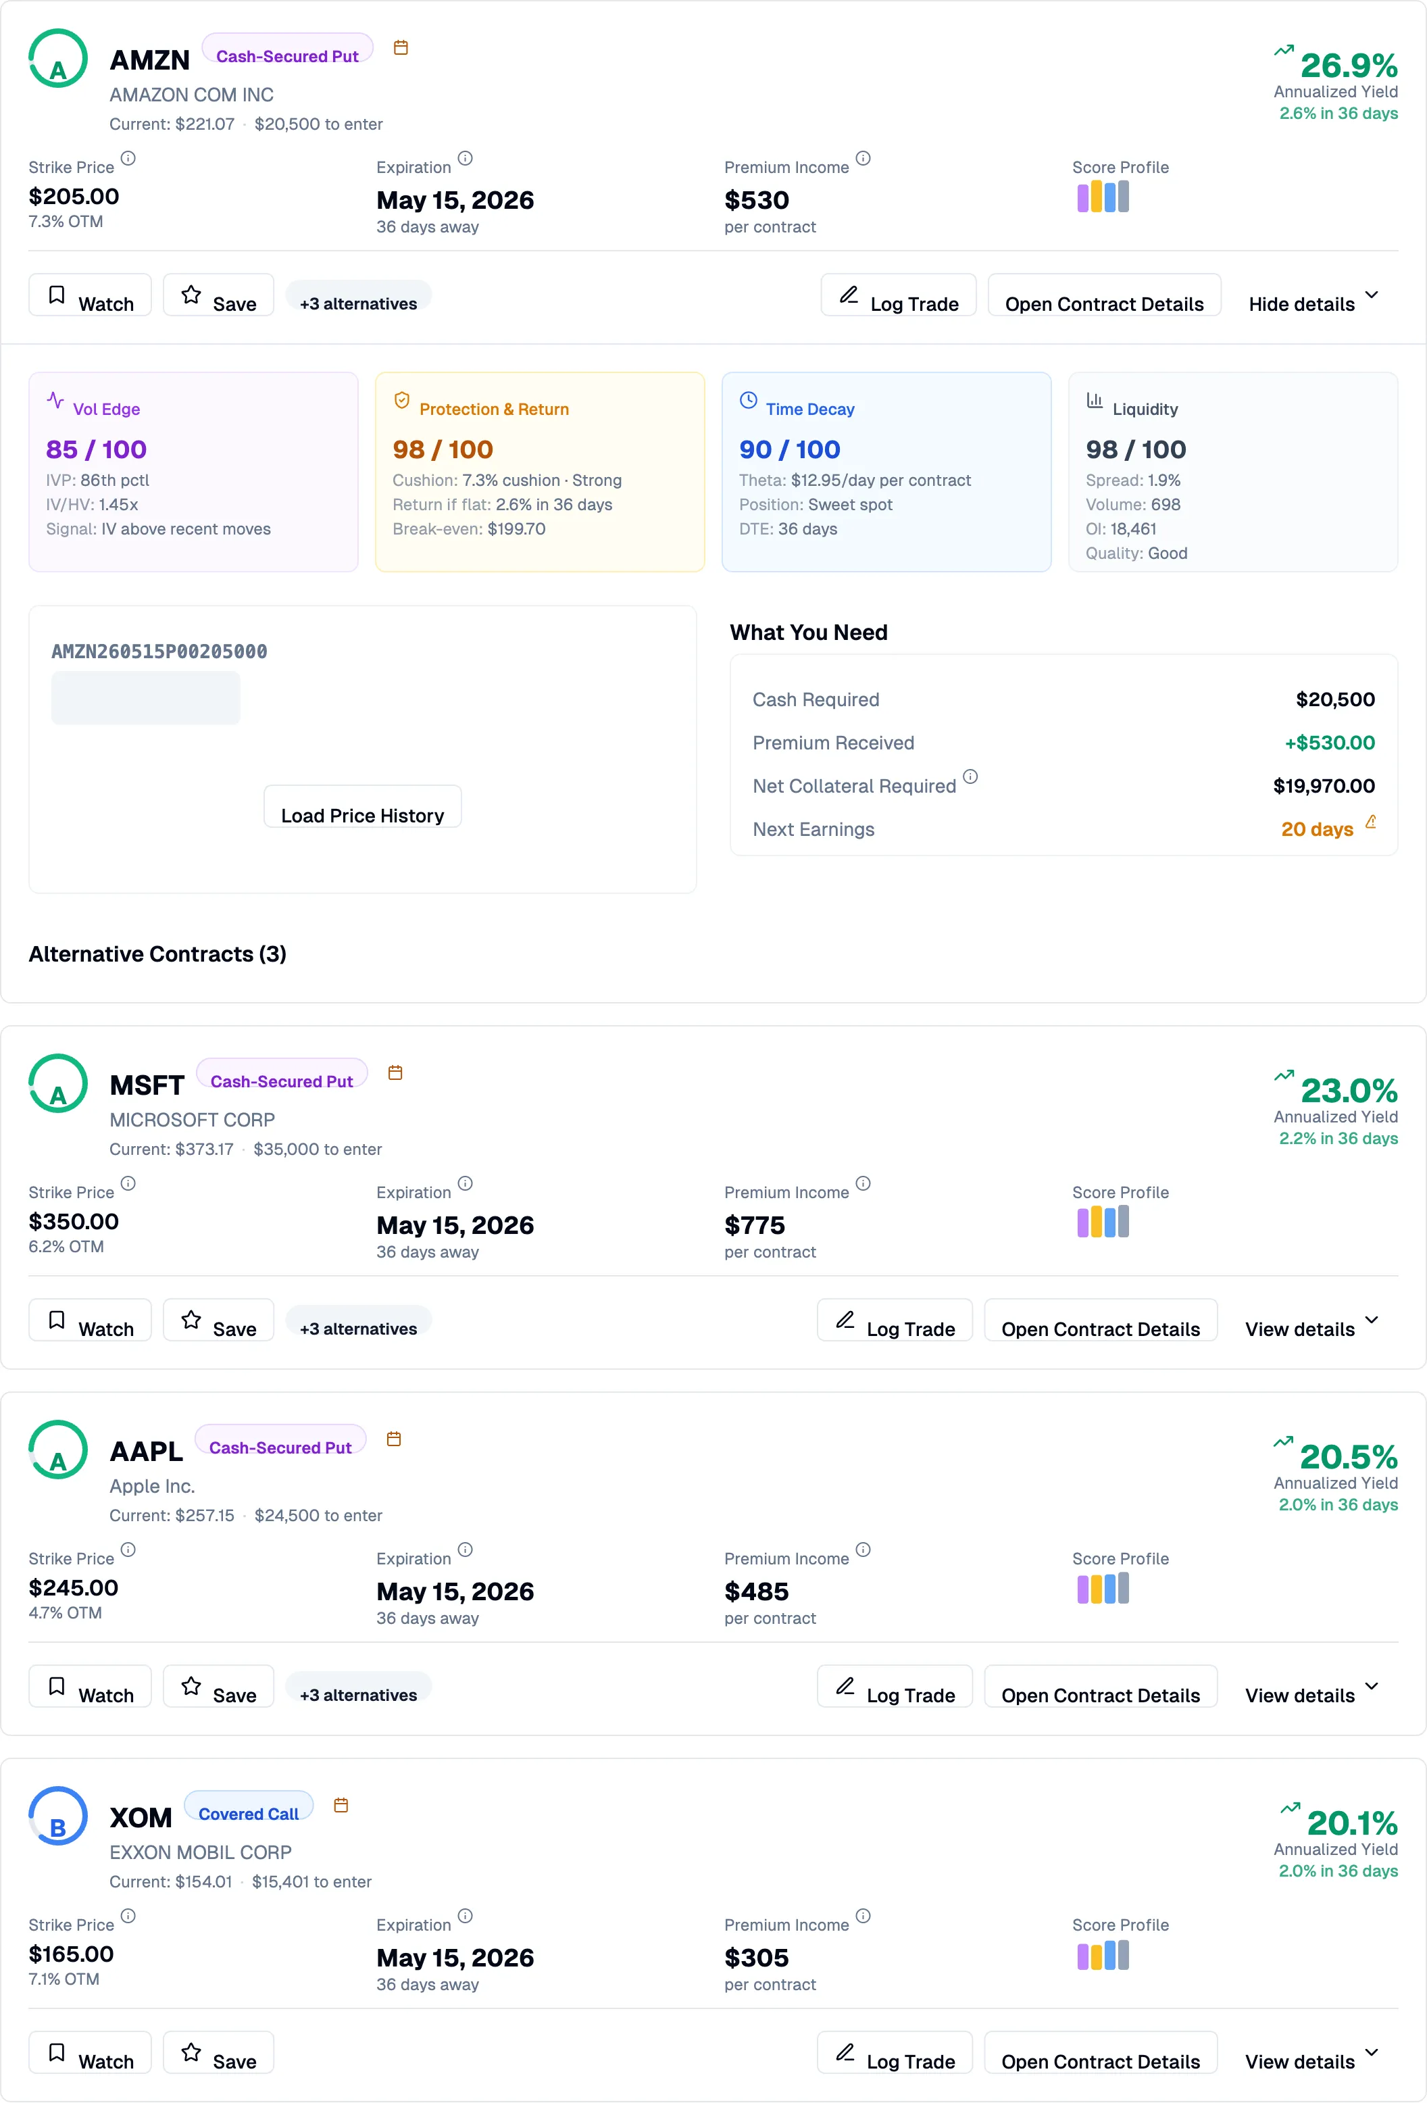Expand MSFT with View details
Screen dimensions: 1427x2103
pyautogui.click(x=1313, y=1321)
